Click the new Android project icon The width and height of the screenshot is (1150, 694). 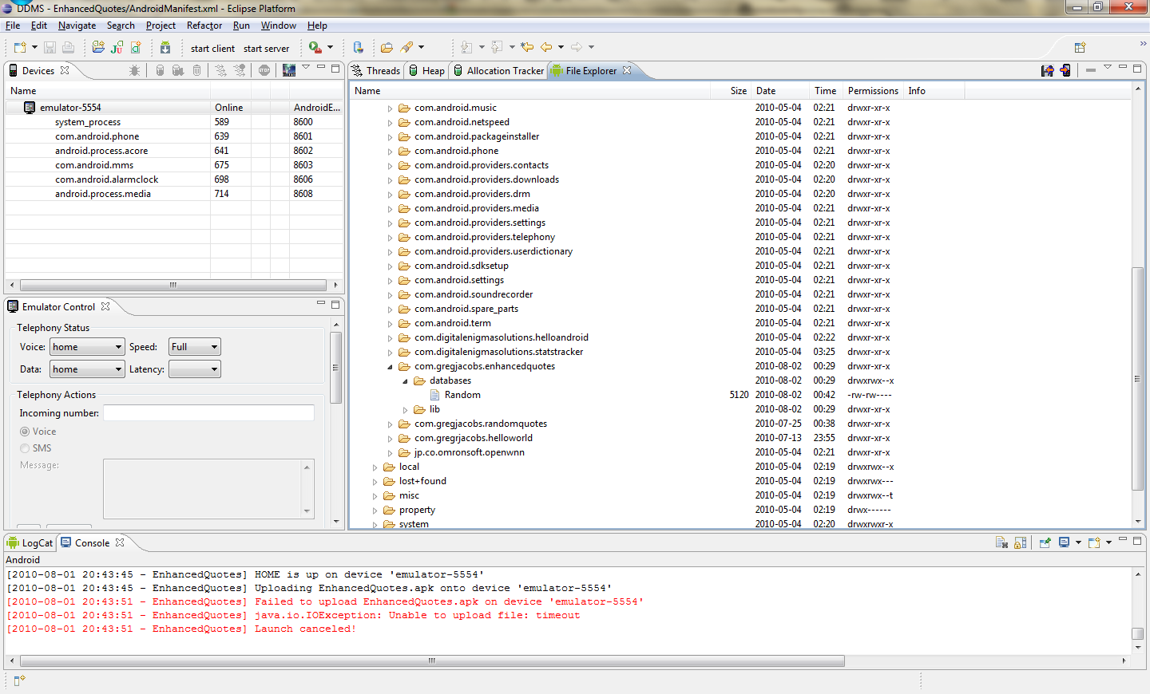pos(98,48)
